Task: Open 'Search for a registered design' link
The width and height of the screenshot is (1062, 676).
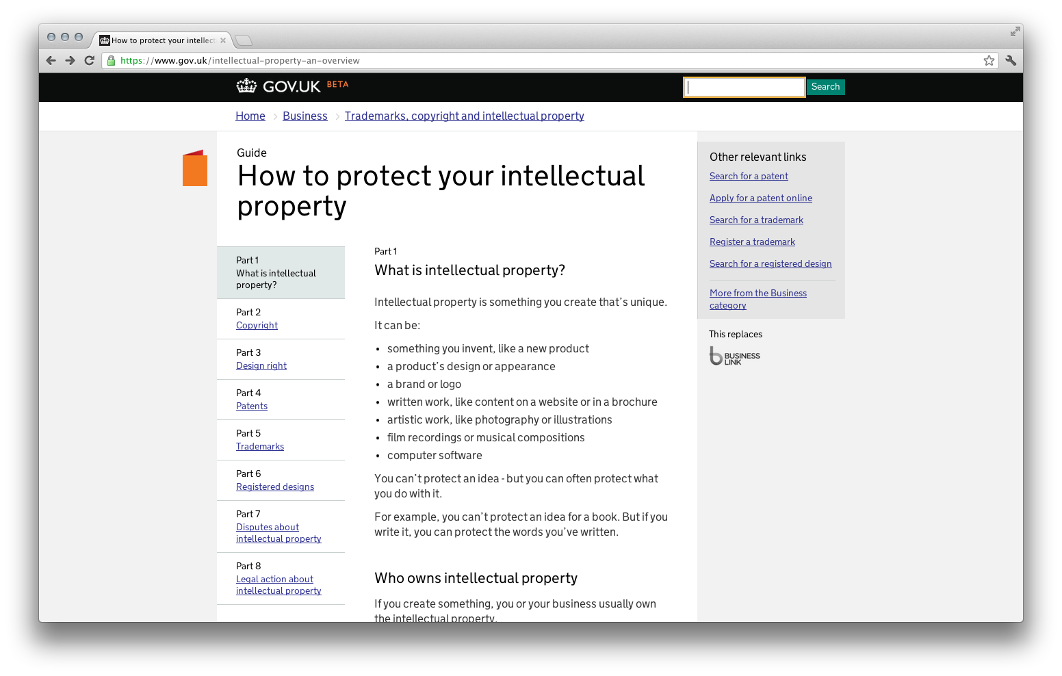Action: point(770,264)
